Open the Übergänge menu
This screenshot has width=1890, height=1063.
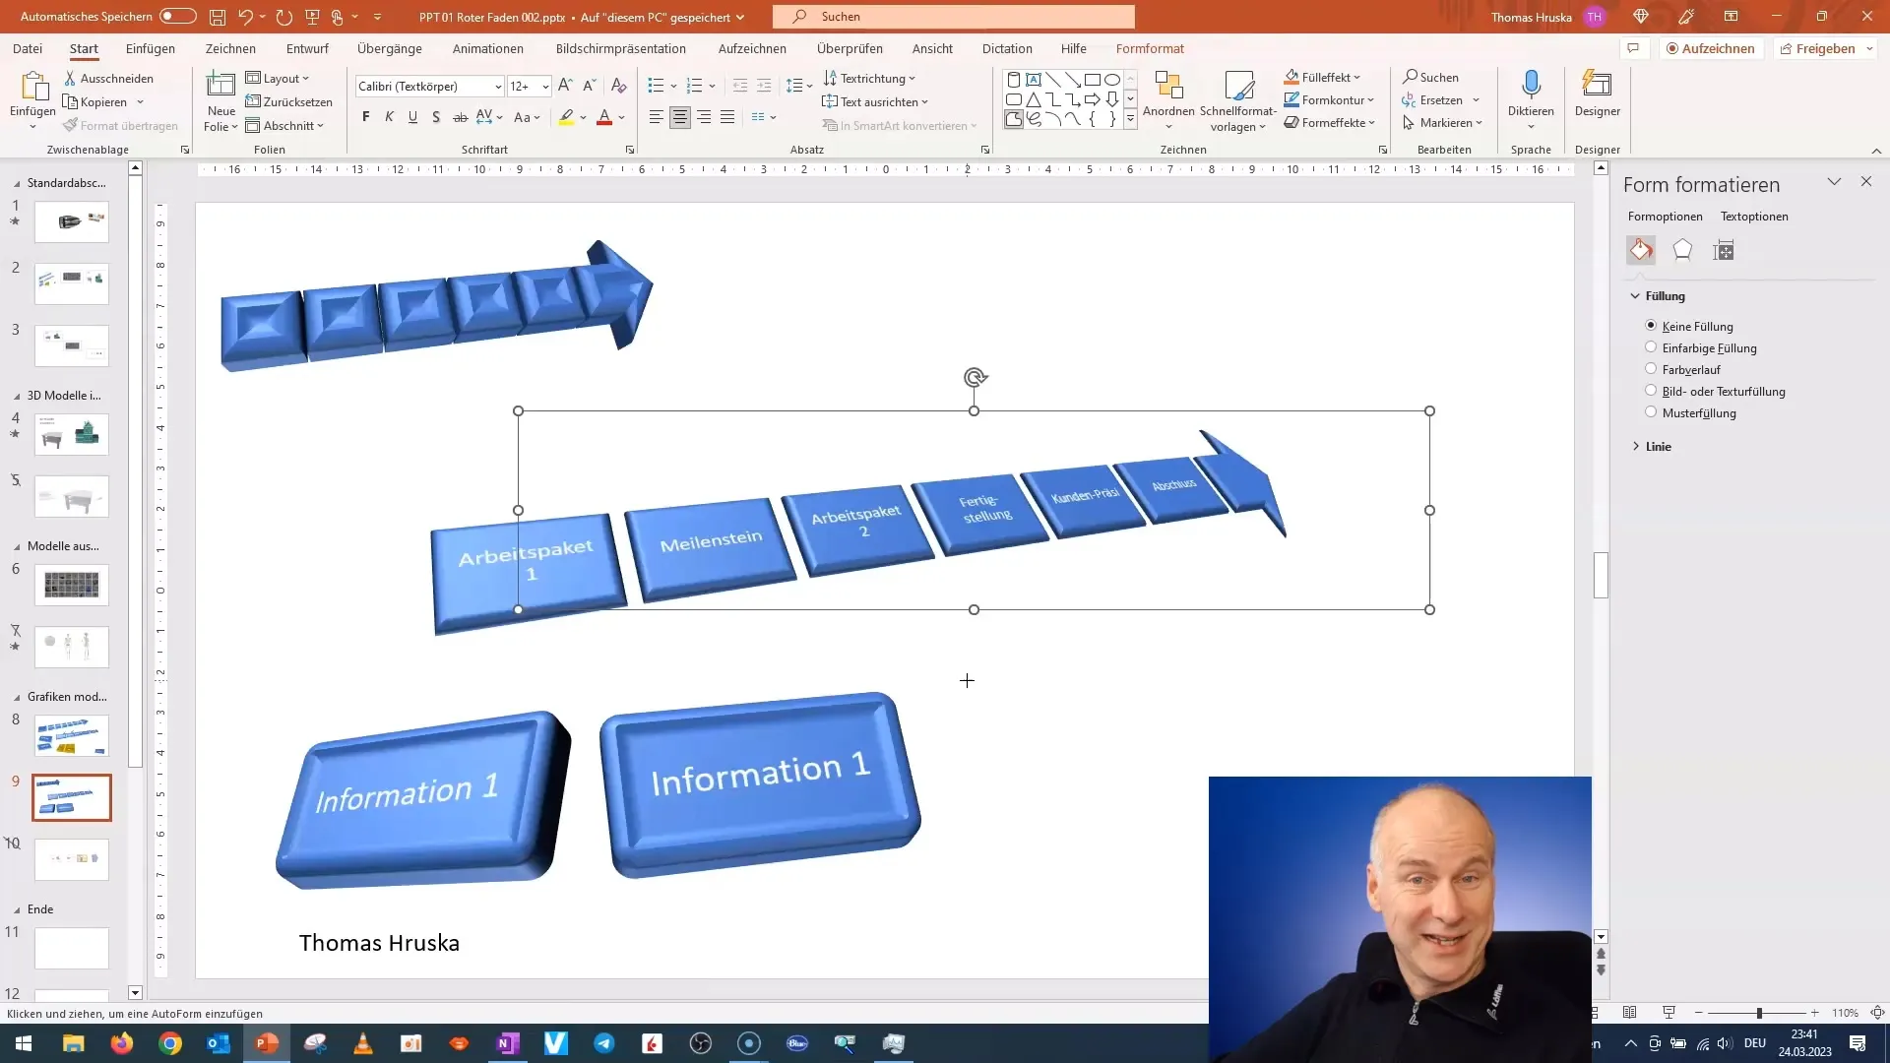pyautogui.click(x=390, y=48)
